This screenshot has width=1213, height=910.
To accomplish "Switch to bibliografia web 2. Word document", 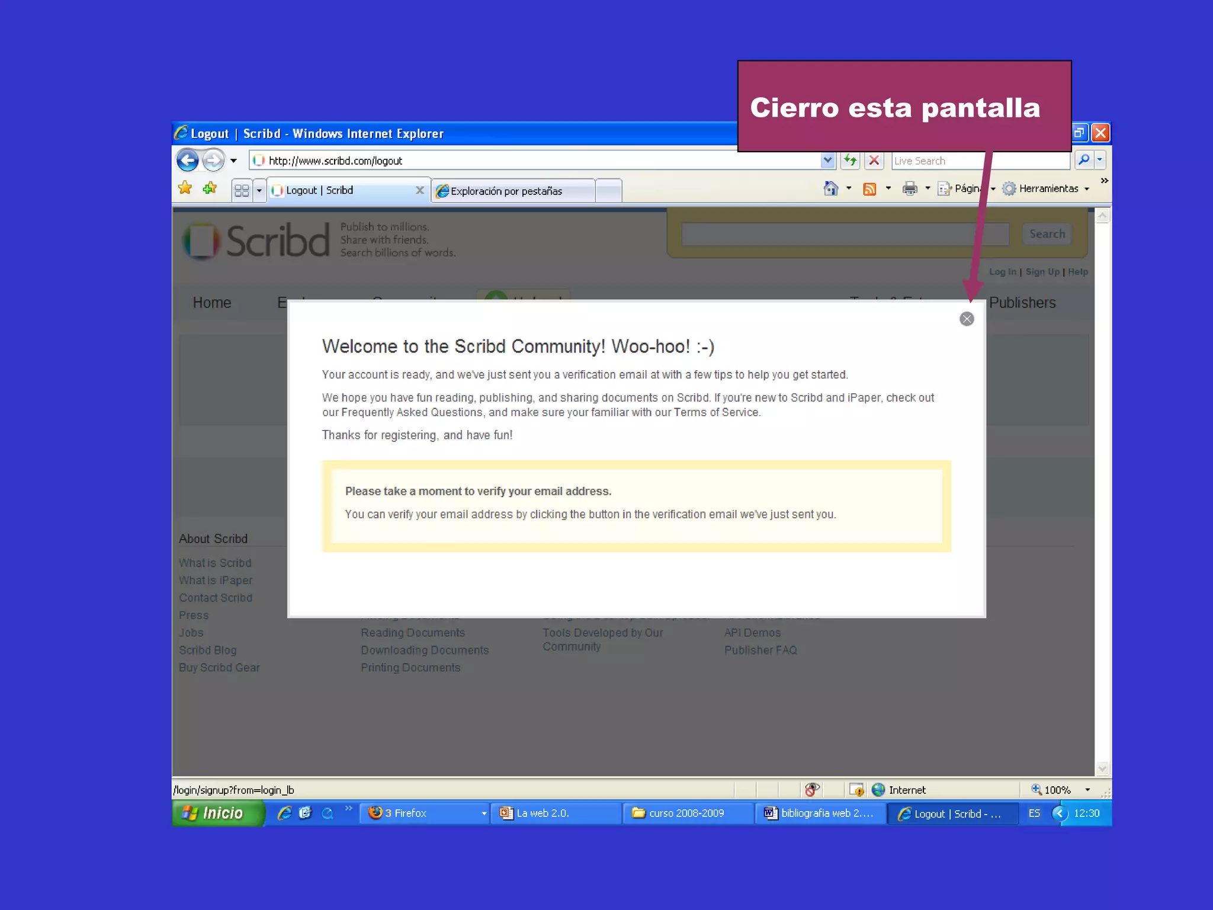I will [821, 813].
